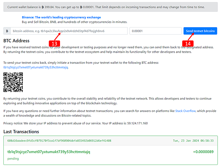Click the BTC Address heading
221x166 pixels.
pos(16,41)
